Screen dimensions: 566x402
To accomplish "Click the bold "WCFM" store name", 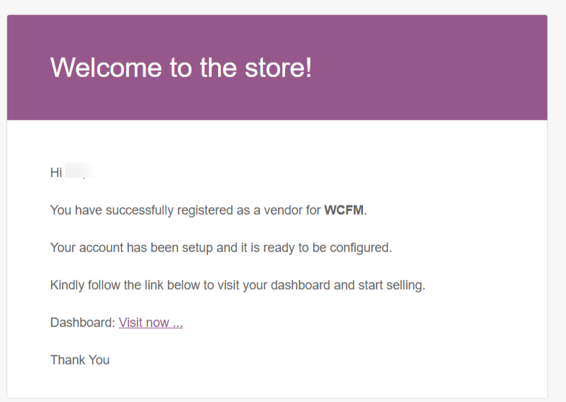I will pyautogui.click(x=344, y=210).
